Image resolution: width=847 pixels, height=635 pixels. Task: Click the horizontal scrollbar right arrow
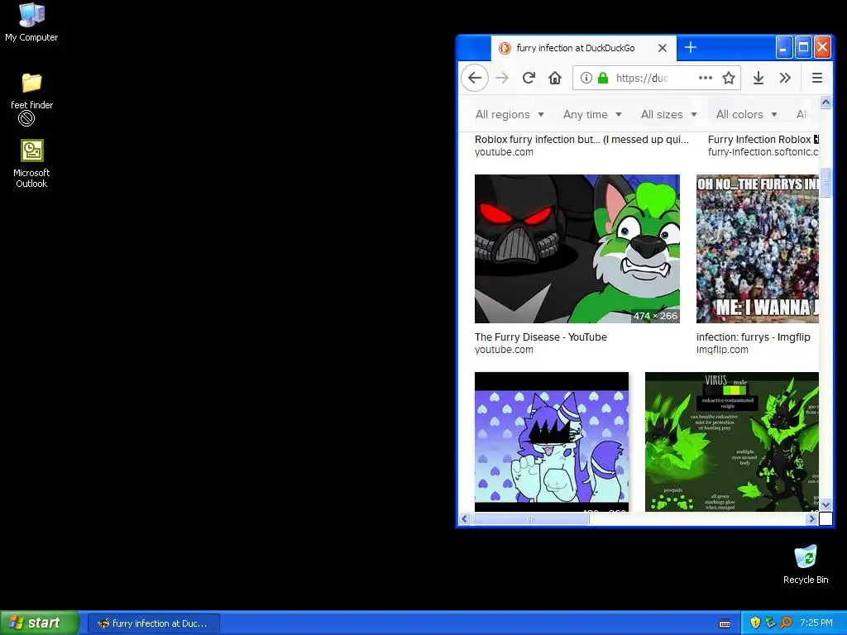click(x=812, y=519)
